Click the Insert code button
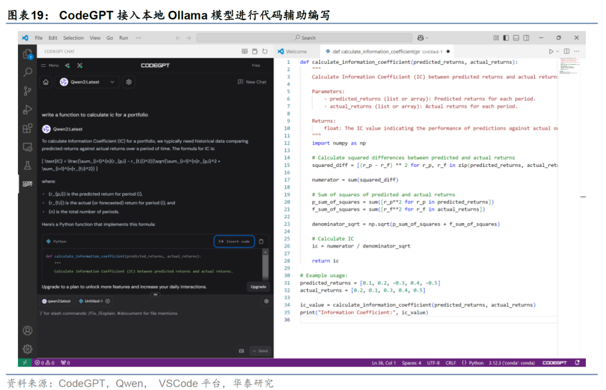 tap(234, 242)
